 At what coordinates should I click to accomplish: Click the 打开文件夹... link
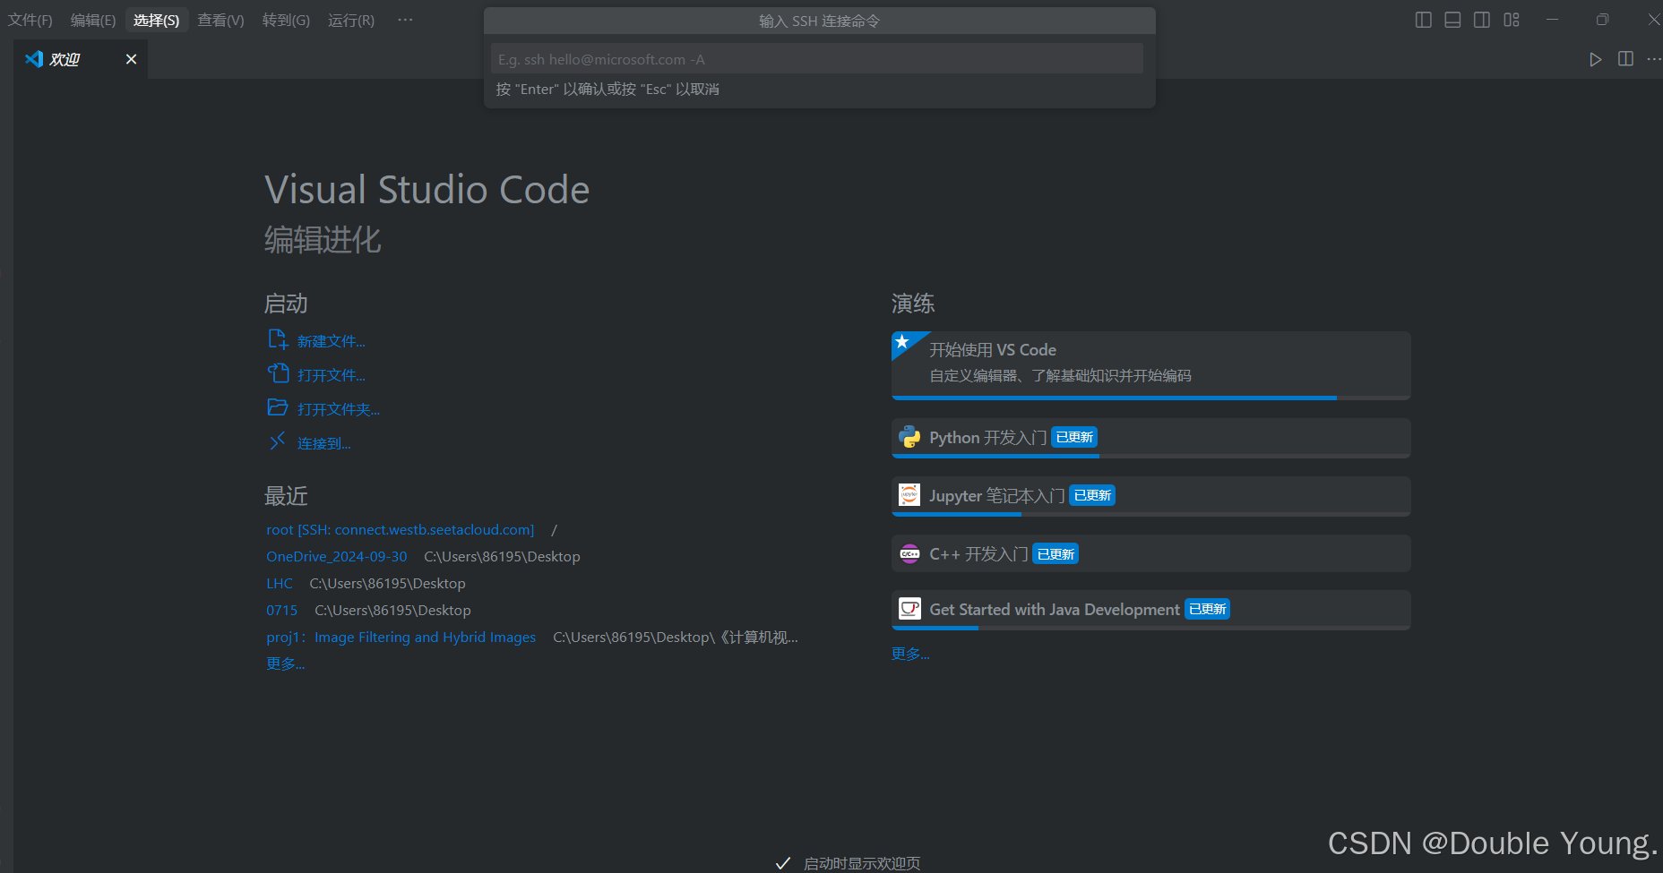pyautogui.click(x=339, y=409)
